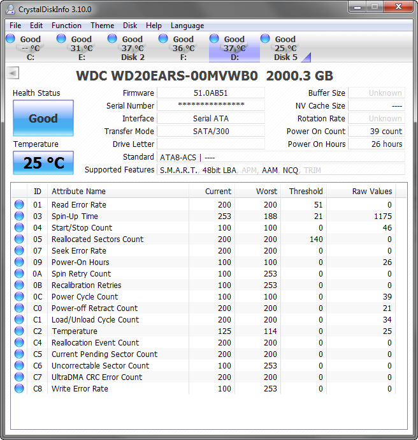The height and width of the screenshot is (440, 418).
Task: Select the E: drive status tab
Action: [x=81, y=48]
